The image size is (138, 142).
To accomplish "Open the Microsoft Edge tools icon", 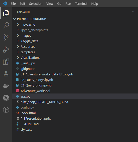I will 6,98.
